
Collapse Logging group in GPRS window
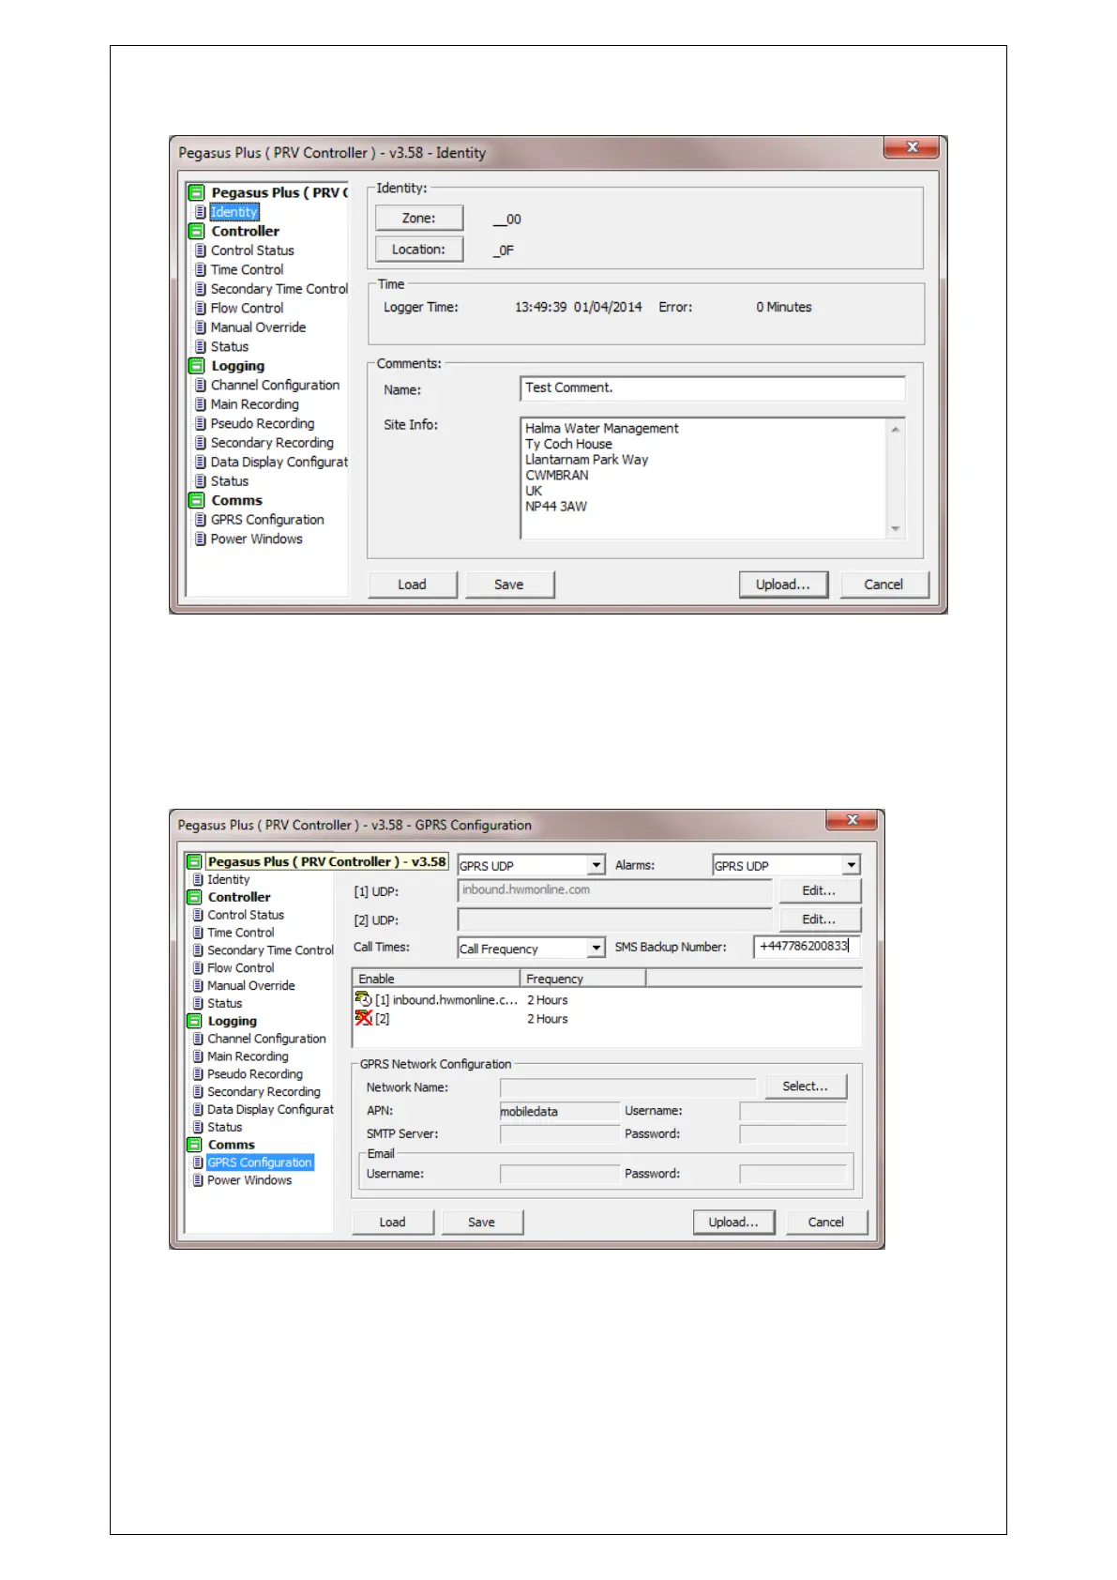[x=194, y=1021]
